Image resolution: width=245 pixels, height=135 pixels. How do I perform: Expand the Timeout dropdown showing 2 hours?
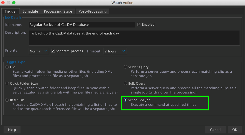point(115,51)
